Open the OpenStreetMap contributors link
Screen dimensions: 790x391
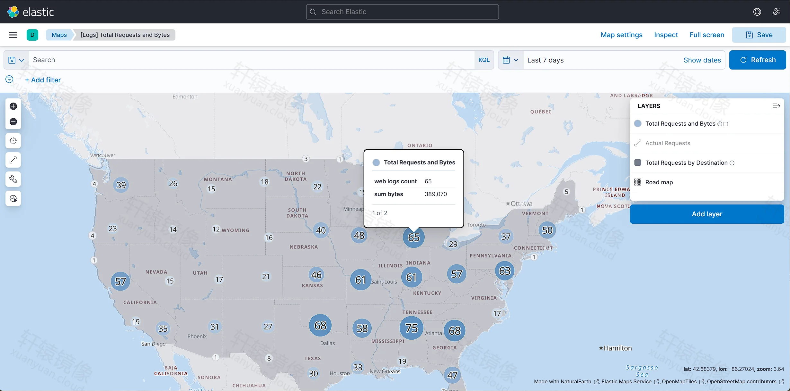click(745, 382)
